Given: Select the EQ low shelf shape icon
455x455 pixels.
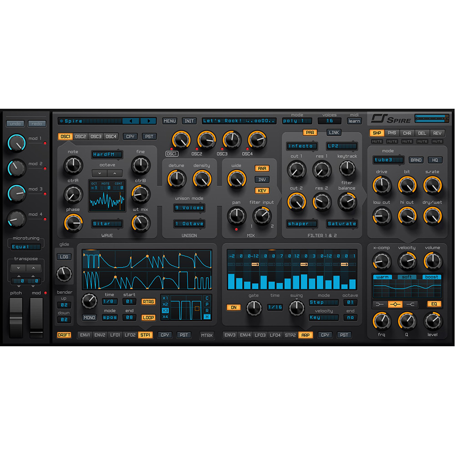Looking at the screenshot, I should pyautogui.click(x=380, y=304).
